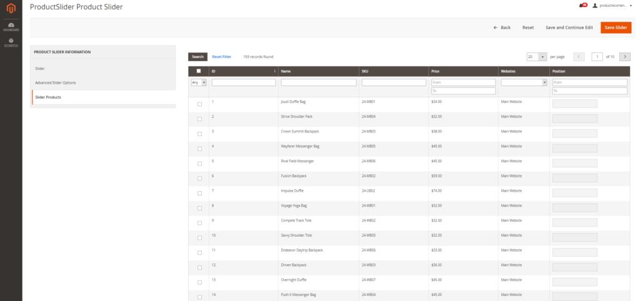Select the Crown Summit Backpack checkbox

point(199,134)
